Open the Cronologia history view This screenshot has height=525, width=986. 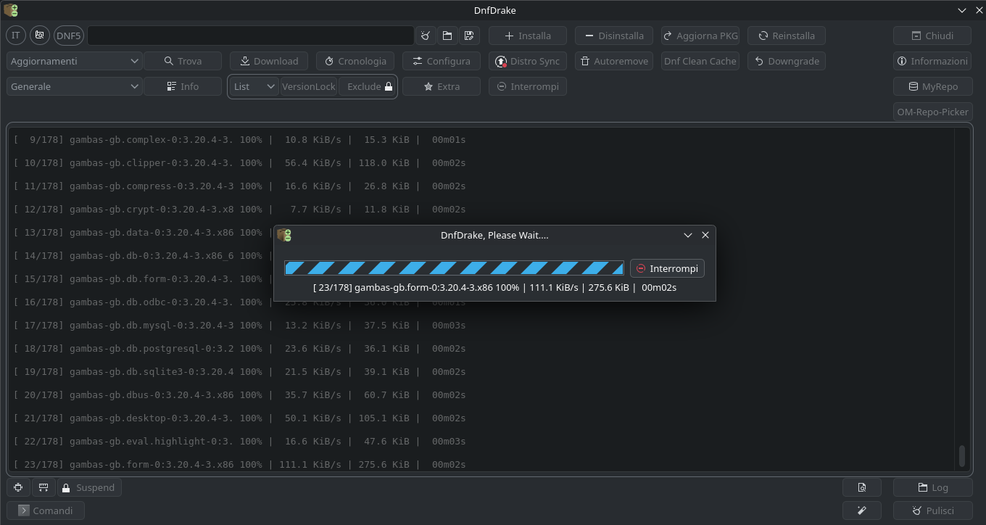tap(355, 61)
